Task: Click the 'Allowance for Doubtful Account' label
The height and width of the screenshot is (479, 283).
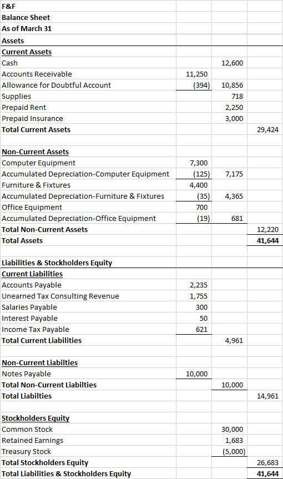Action: click(x=56, y=85)
